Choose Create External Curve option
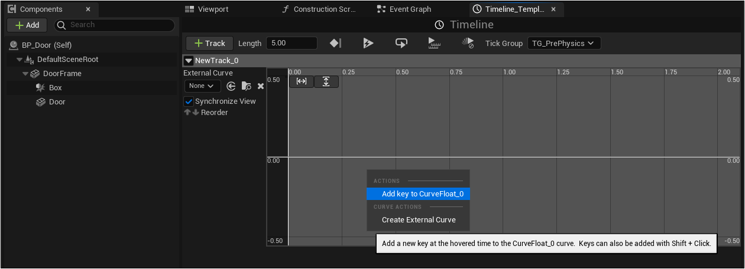The width and height of the screenshot is (745, 269). tap(419, 219)
